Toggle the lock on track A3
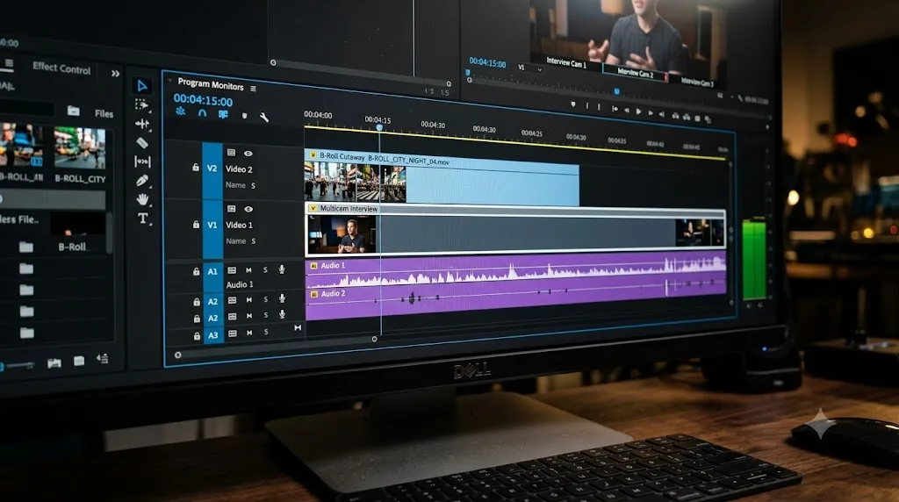The width and height of the screenshot is (899, 502). coord(197,336)
